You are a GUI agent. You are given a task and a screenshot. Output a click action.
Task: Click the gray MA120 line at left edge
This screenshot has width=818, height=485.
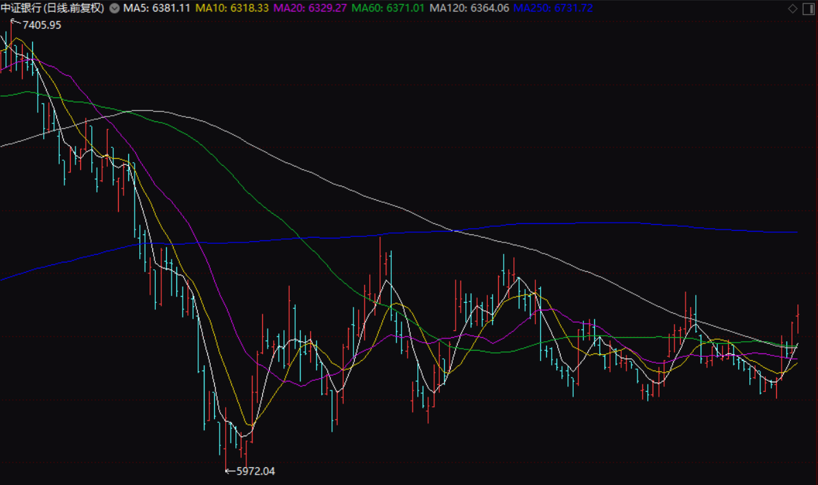tap(4, 145)
